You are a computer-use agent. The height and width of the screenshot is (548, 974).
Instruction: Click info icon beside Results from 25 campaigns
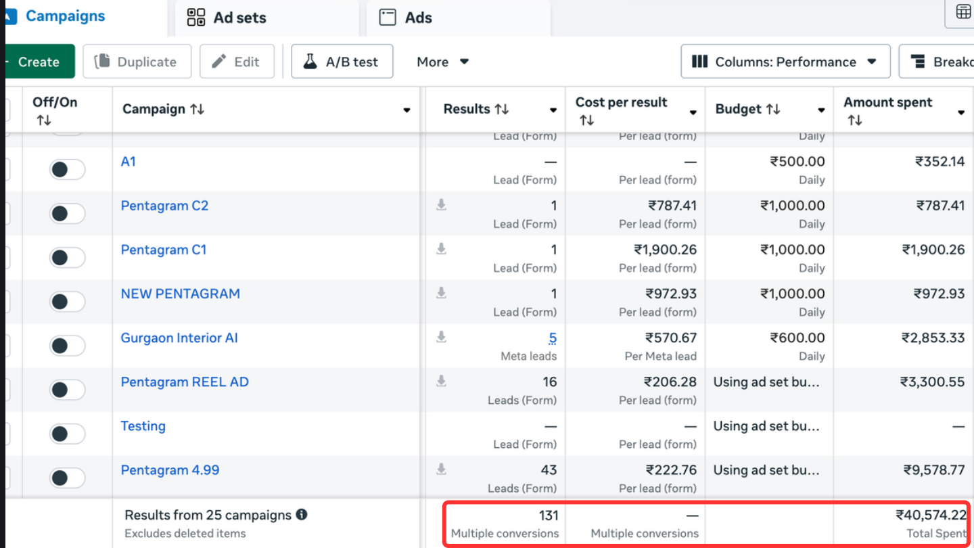(302, 514)
